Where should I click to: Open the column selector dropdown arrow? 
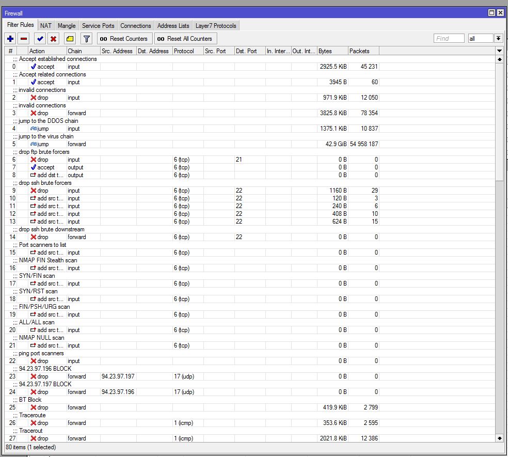pos(499,51)
